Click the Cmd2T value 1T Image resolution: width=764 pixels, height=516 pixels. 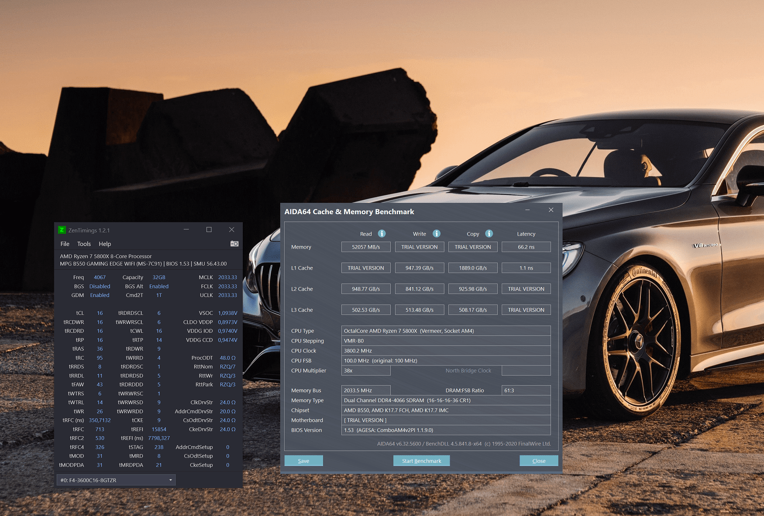159,295
